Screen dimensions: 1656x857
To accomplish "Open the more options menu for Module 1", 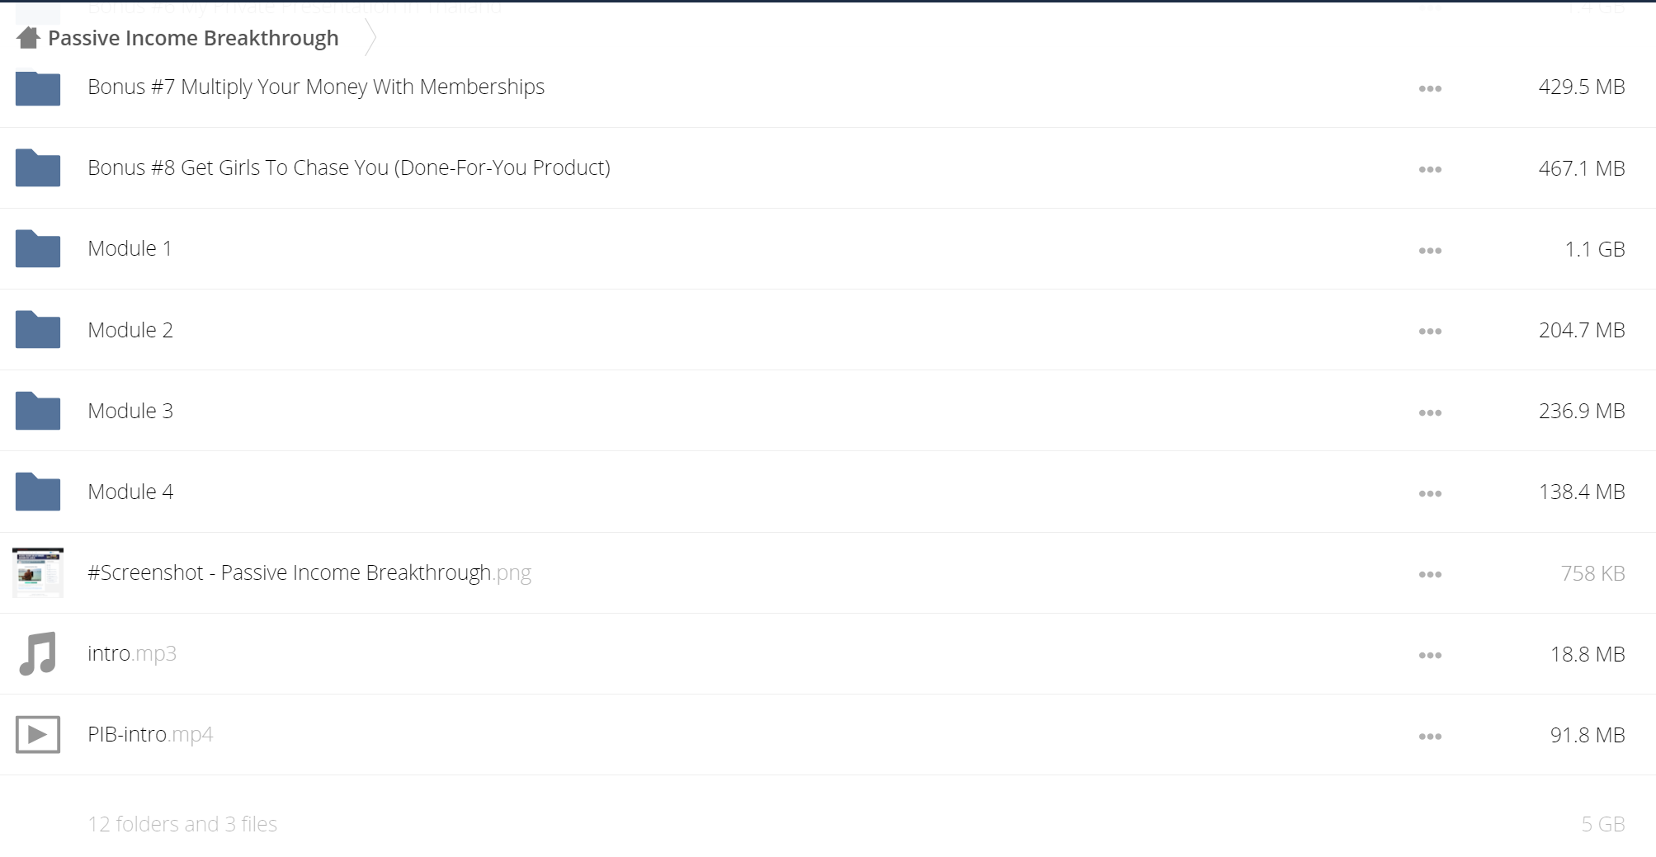I will tap(1430, 251).
